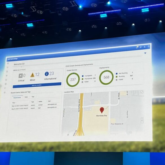Viewport: 165px width, 165px height.
Task: Click the Four Seasons Dr map label
Action: coord(117,124)
